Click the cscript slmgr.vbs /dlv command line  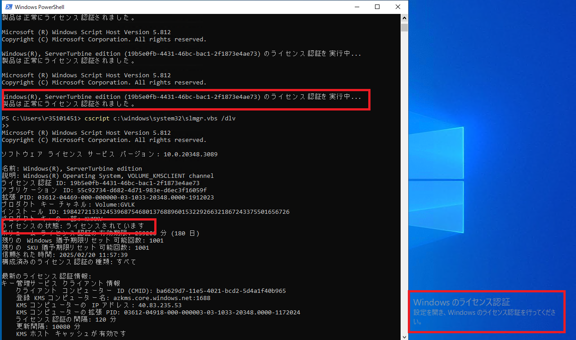(119, 119)
